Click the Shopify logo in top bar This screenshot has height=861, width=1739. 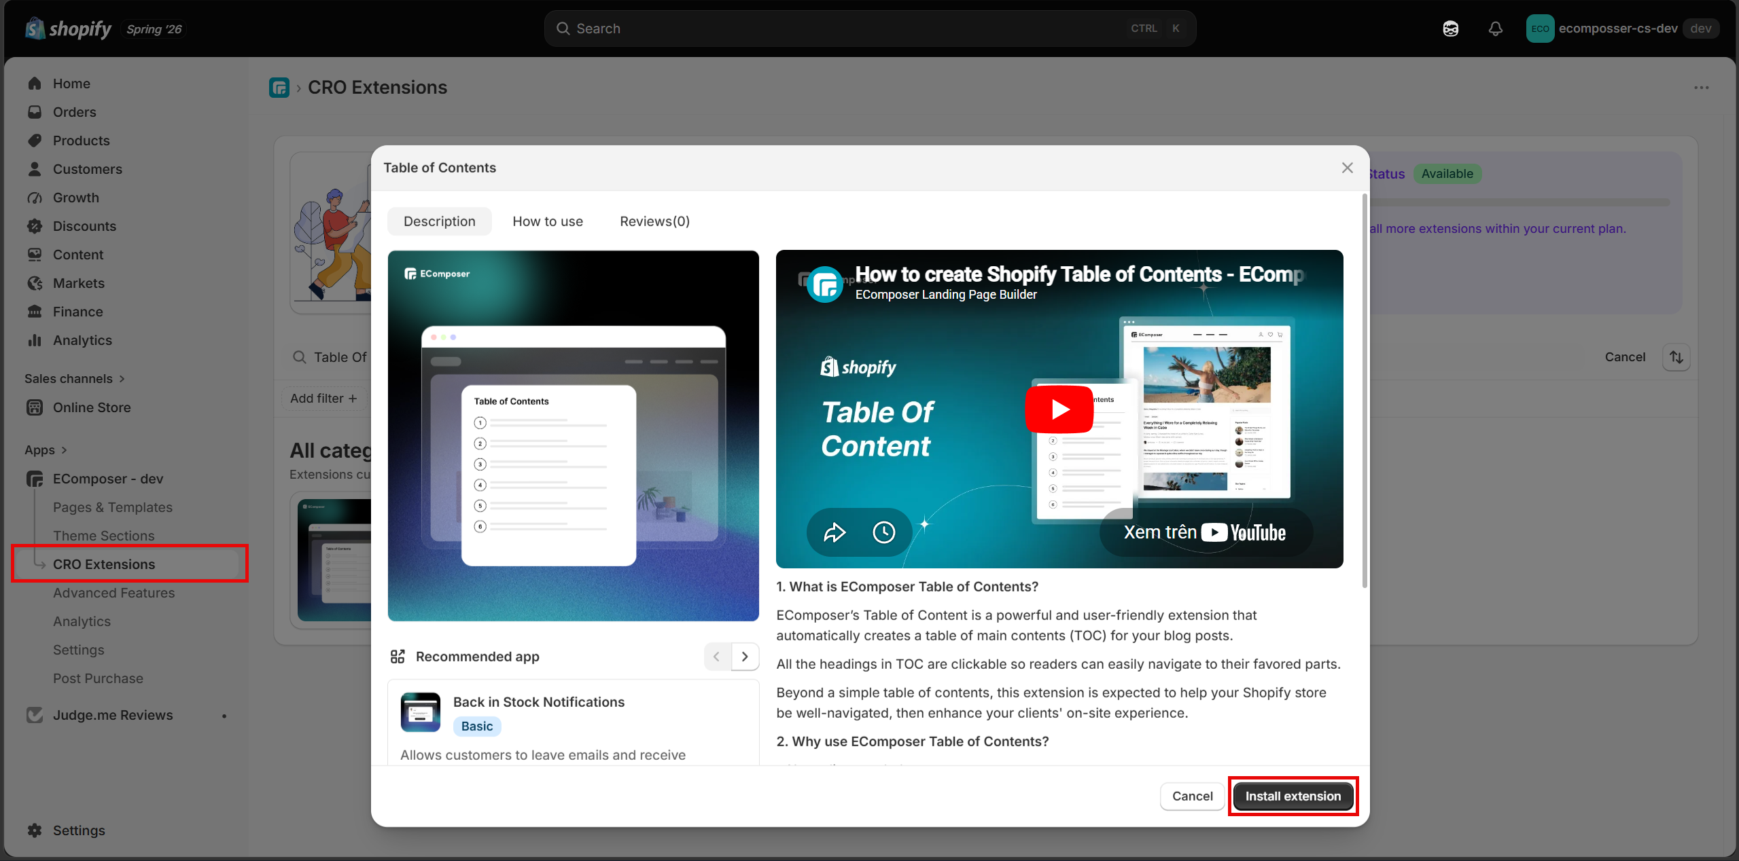(68, 29)
